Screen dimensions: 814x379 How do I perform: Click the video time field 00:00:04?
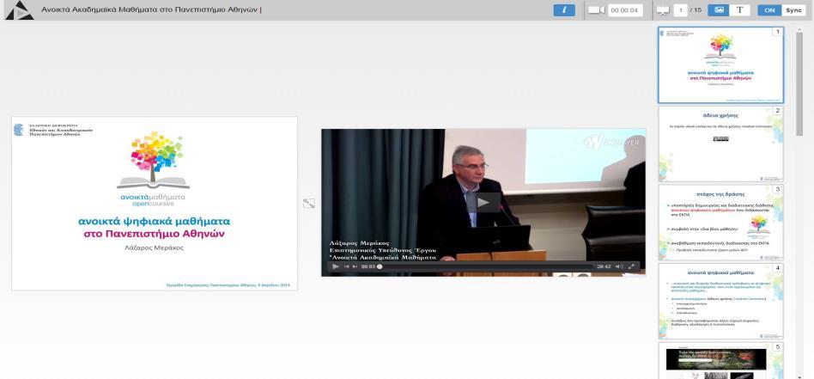point(626,10)
